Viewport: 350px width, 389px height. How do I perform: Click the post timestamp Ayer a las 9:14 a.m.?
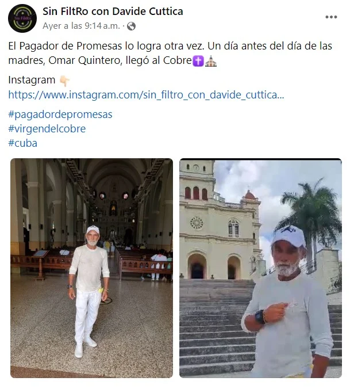pos(81,26)
